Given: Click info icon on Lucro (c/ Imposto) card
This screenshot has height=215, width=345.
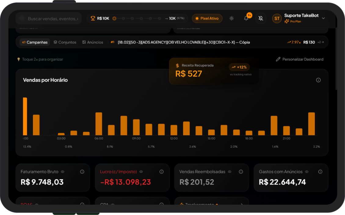Looking at the screenshot, I should click(162, 172).
